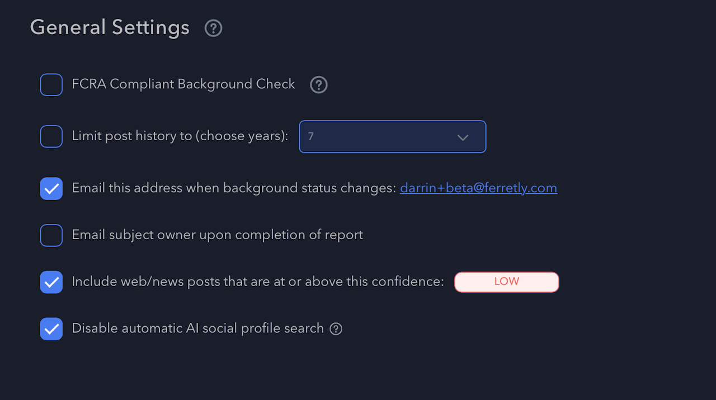716x400 pixels.
Task: Uncheck Email this address when status changes
Action: pos(51,188)
